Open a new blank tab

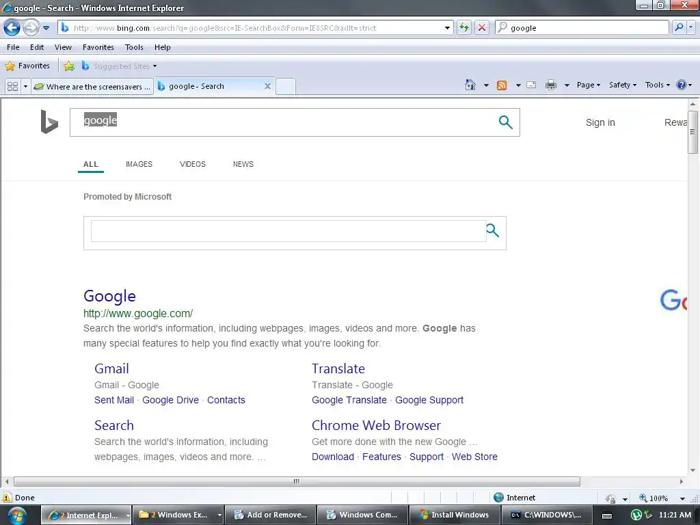pyautogui.click(x=285, y=86)
